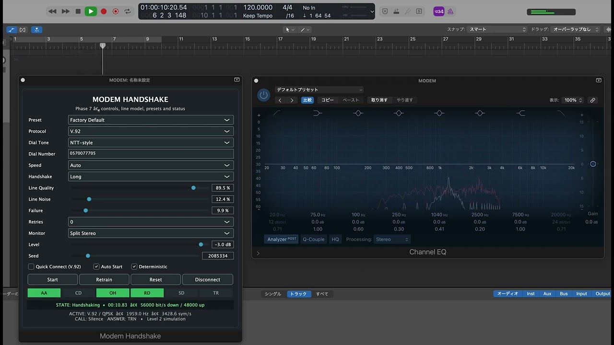
Task: Open the Processing Stereo dropdown
Action: (392, 239)
